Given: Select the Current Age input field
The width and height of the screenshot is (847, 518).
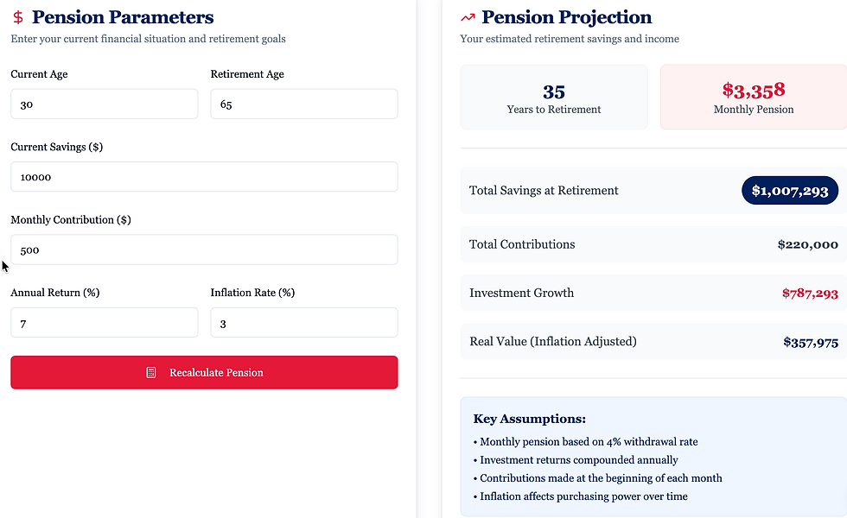Looking at the screenshot, I should point(104,104).
